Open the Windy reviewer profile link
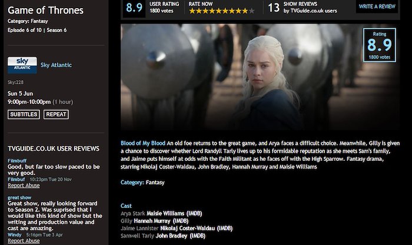This screenshot has width=412, height=245. 15,235
